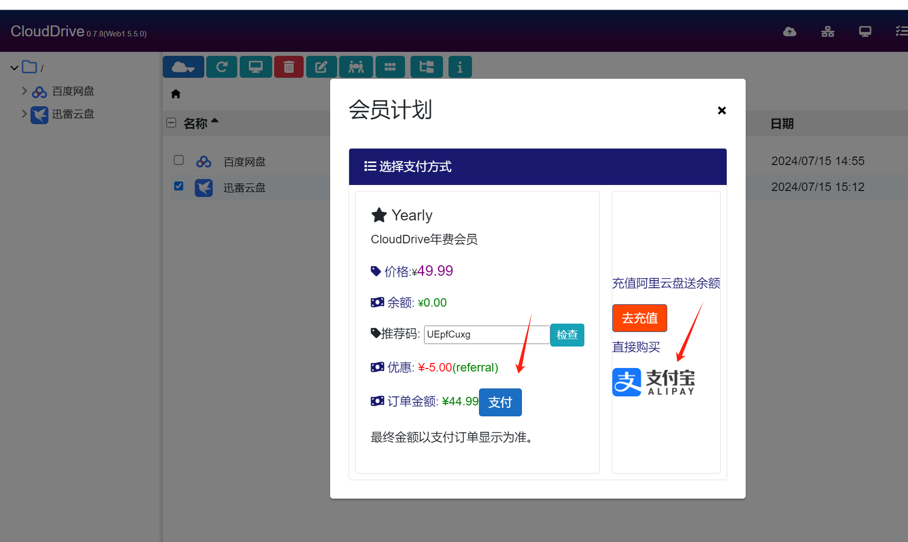
Task: Click the add cloud storage toolbar button
Action: (183, 67)
